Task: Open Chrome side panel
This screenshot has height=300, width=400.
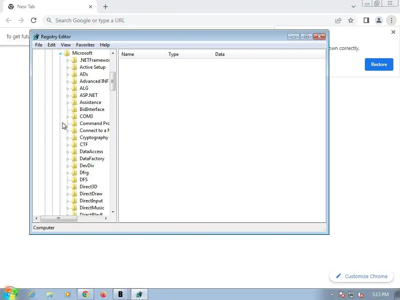Action: point(366,20)
